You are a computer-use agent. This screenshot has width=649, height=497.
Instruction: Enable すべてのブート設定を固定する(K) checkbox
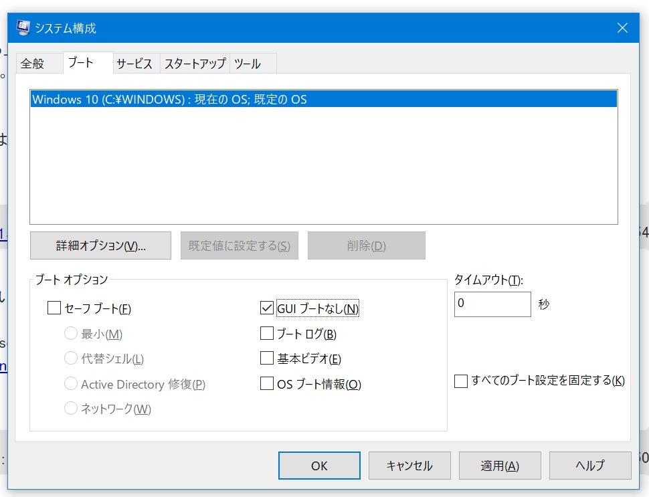point(461,381)
